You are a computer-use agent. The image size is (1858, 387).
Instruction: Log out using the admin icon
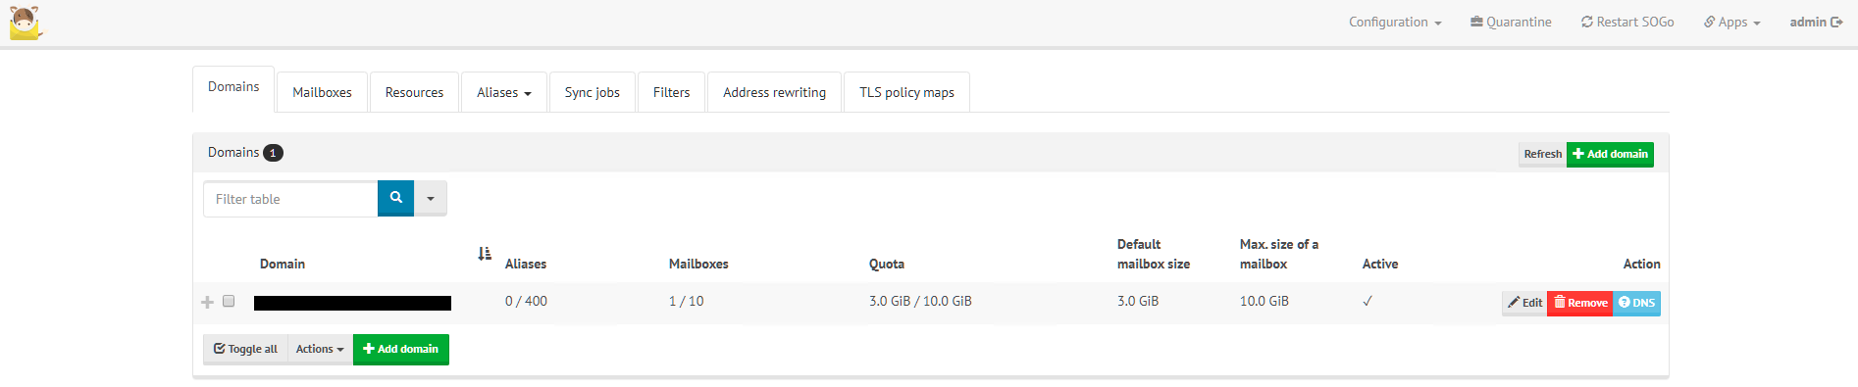click(x=1816, y=22)
